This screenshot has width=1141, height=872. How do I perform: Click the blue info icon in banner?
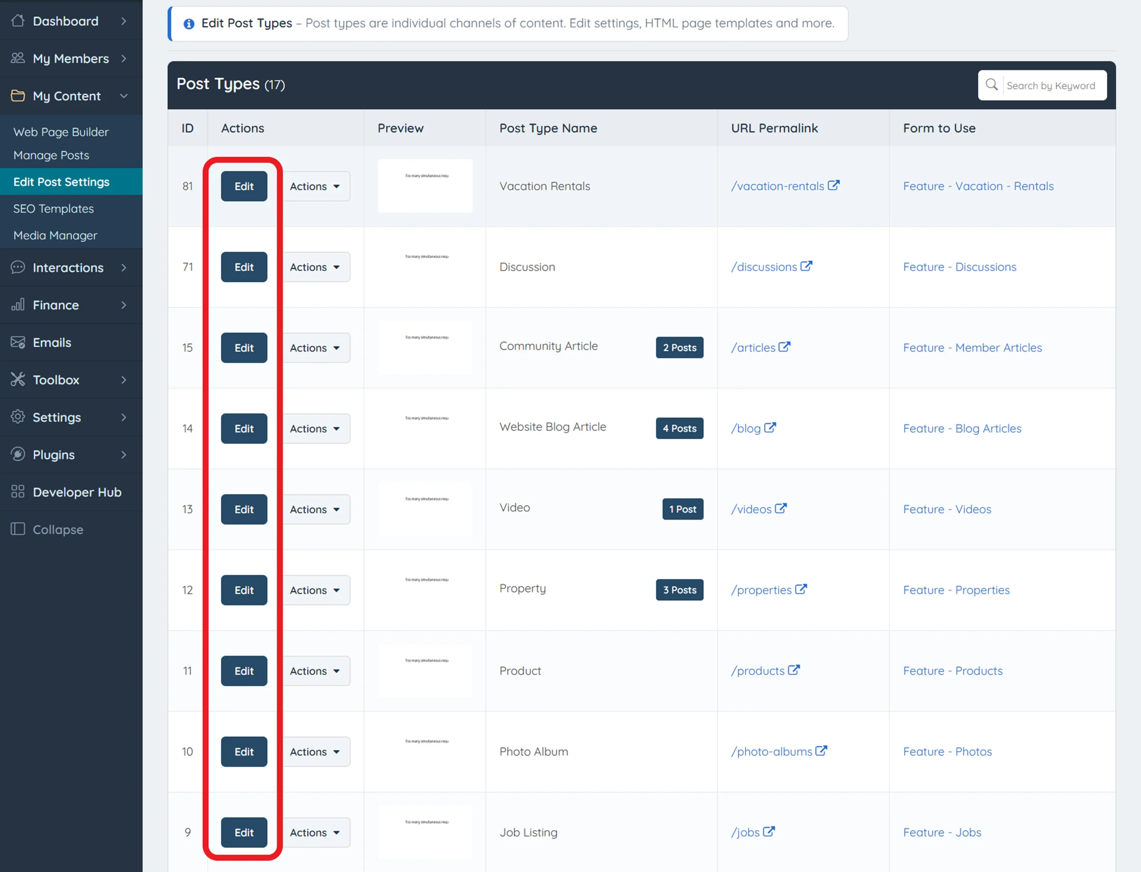click(189, 24)
